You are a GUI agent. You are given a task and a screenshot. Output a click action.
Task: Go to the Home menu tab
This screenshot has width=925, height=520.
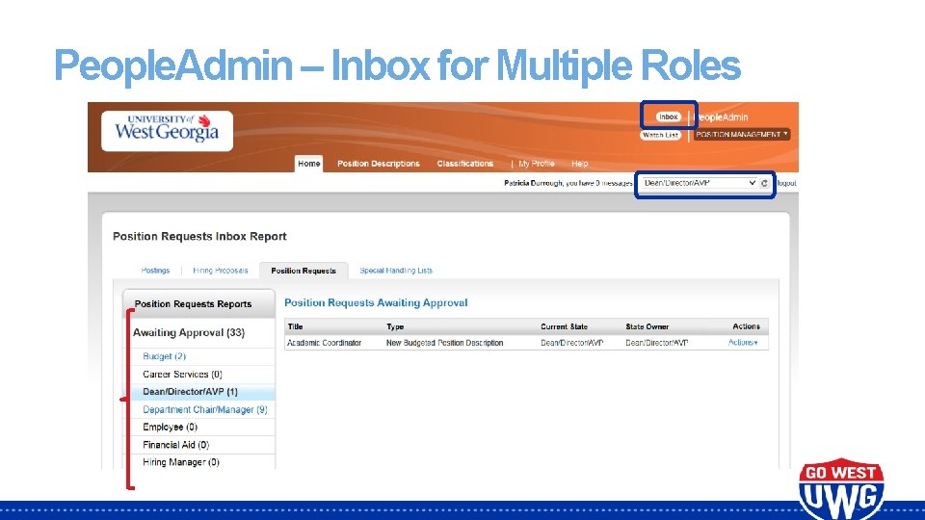309,164
